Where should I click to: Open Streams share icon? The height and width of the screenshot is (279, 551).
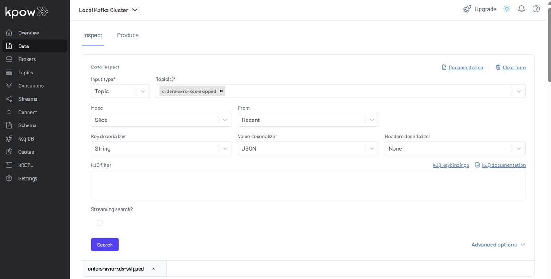[x=9, y=99]
